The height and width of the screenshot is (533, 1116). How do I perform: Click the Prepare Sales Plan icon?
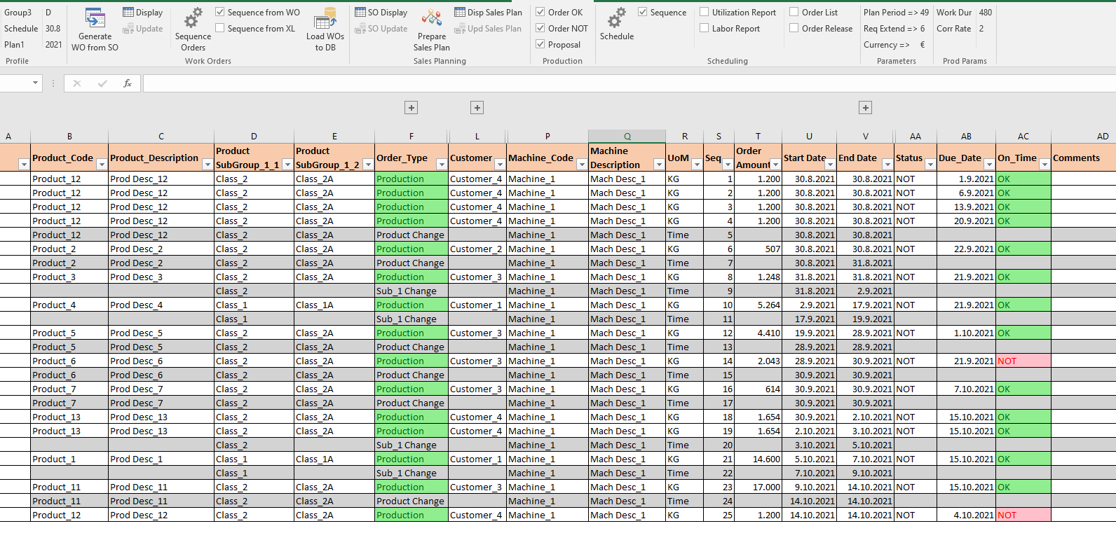click(431, 18)
